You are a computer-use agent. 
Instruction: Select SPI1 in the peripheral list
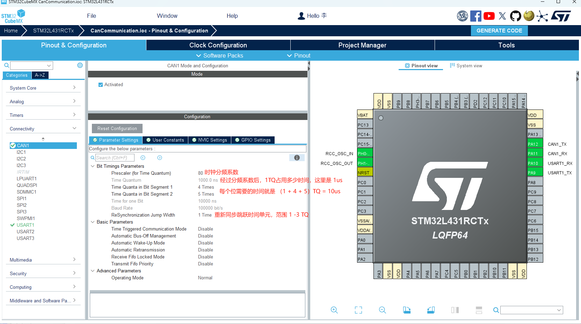21,198
